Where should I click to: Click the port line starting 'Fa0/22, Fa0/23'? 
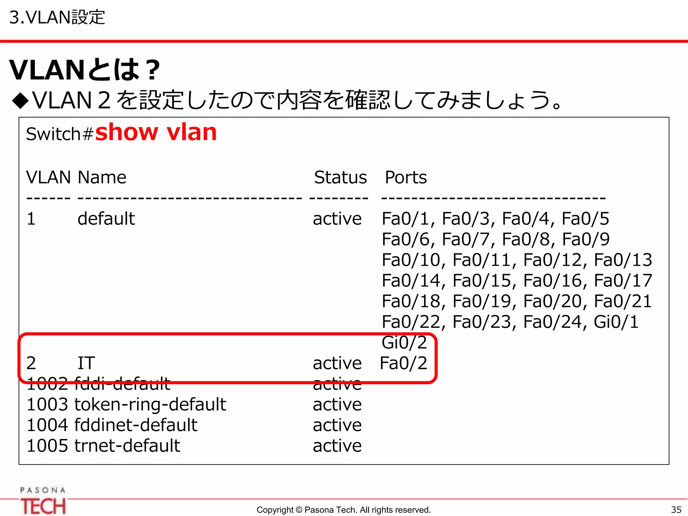click(x=510, y=322)
